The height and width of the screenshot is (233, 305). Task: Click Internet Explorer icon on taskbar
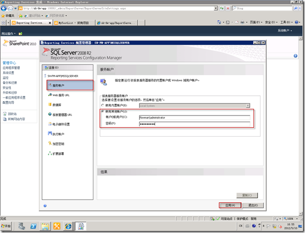68,226
